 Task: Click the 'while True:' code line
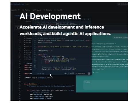point(43,55)
